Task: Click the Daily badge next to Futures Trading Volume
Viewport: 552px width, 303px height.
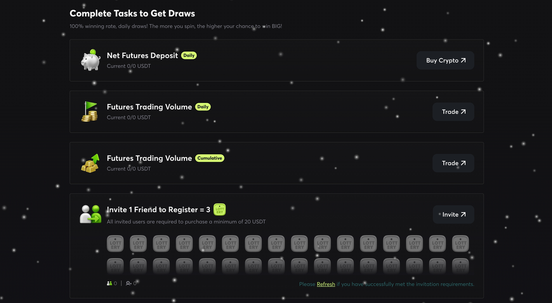Action: 203,107
